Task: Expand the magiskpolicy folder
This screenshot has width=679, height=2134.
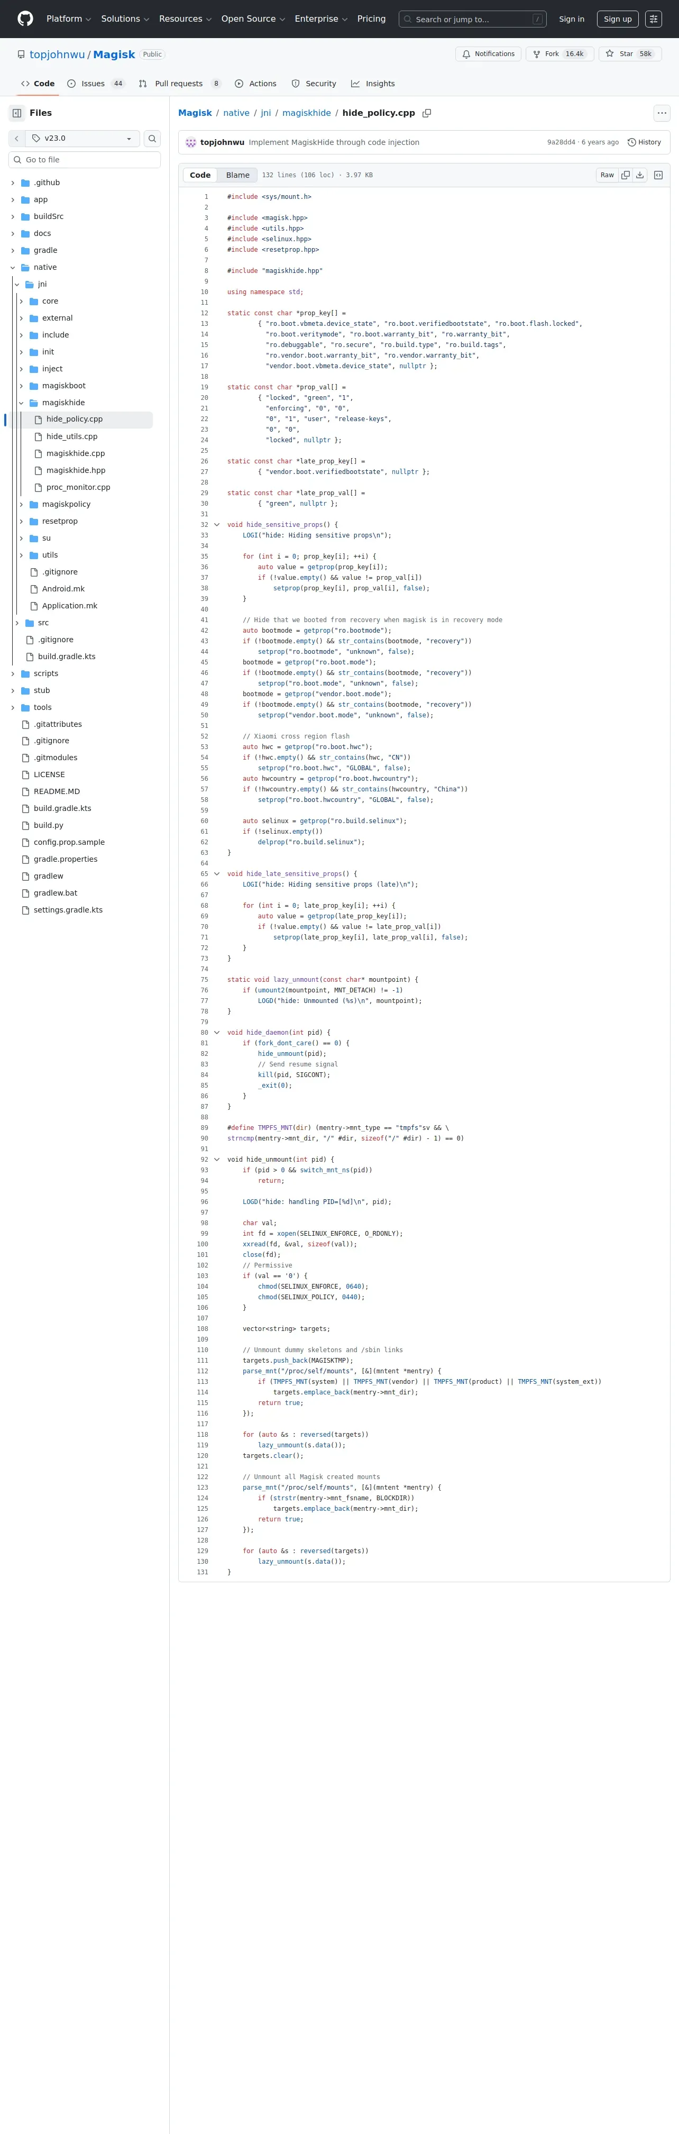Action: tap(21, 505)
